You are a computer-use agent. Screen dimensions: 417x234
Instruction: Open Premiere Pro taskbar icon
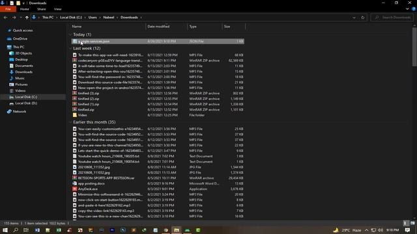click(x=112, y=230)
